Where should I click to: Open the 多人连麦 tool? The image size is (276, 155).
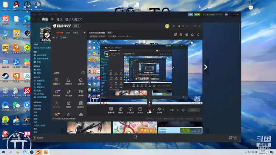pyautogui.click(x=69, y=93)
